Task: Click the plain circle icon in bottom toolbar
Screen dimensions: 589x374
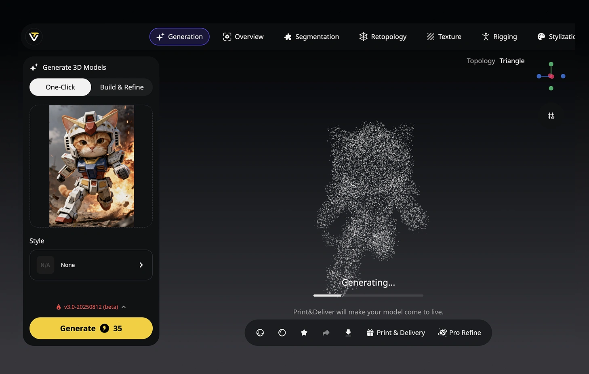Action: click(282, 332)
